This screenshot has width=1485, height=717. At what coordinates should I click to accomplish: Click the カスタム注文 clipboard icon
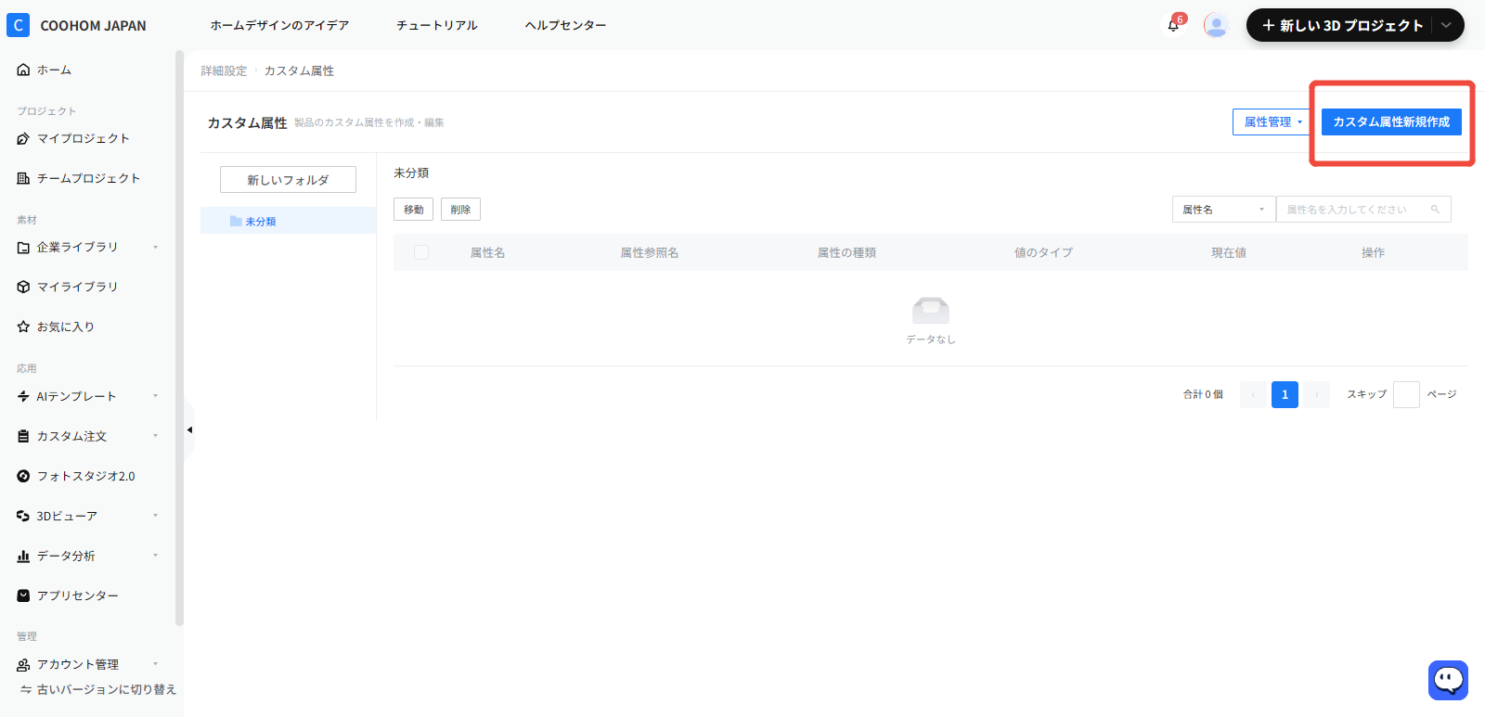coord(23,436)
